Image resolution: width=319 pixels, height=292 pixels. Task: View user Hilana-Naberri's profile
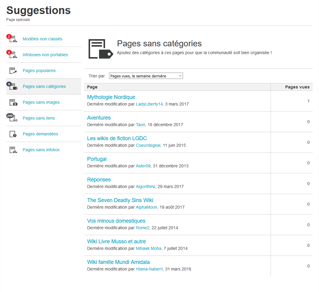pyautogui.click(x=149, y=269)
